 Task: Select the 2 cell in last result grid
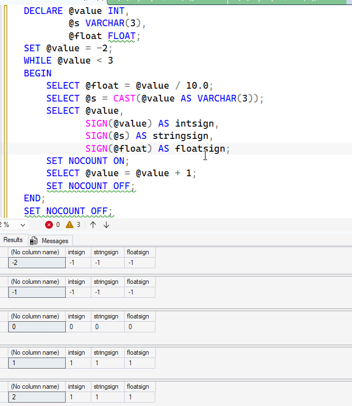[x=37, y=397]
